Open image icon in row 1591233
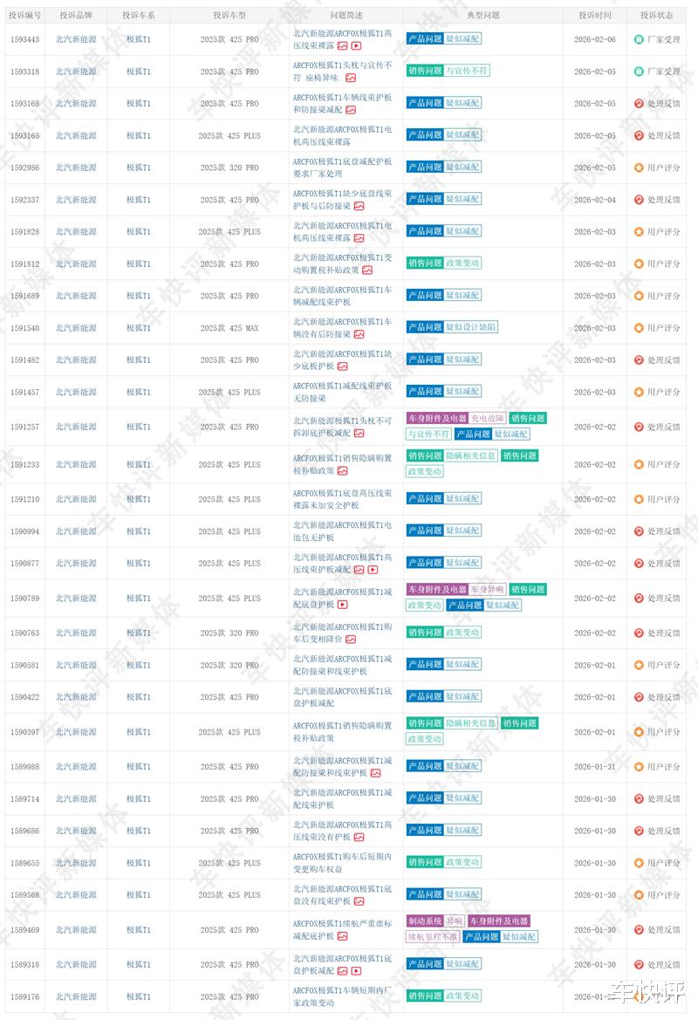The width and height of the screenshot is (698, 1020). [x=343, y=471]
